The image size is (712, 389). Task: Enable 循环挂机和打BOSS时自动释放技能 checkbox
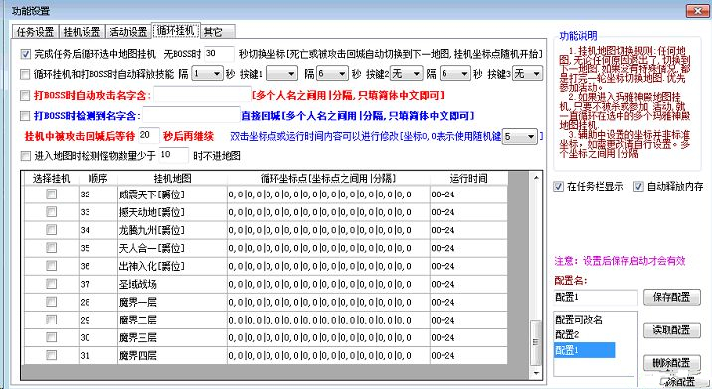tap(26, 73)
